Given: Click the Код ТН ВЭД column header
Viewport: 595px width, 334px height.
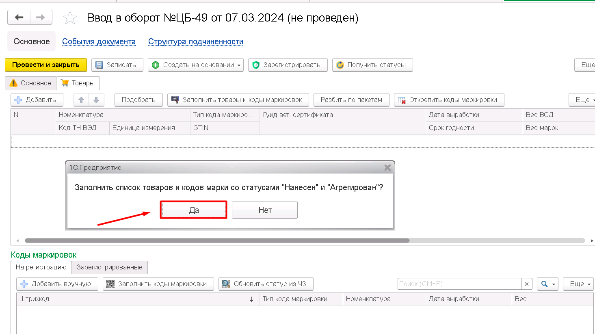Looking at the screenshot, I should point(82,128).
